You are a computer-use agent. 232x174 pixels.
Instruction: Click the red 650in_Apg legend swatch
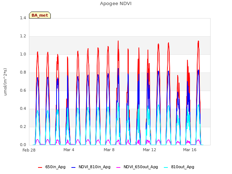40,167
